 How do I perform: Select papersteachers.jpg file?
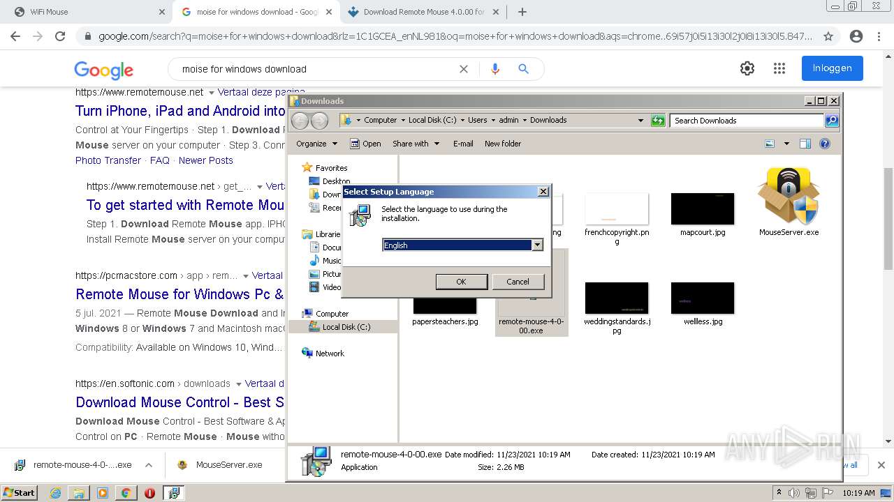point(445,321)
